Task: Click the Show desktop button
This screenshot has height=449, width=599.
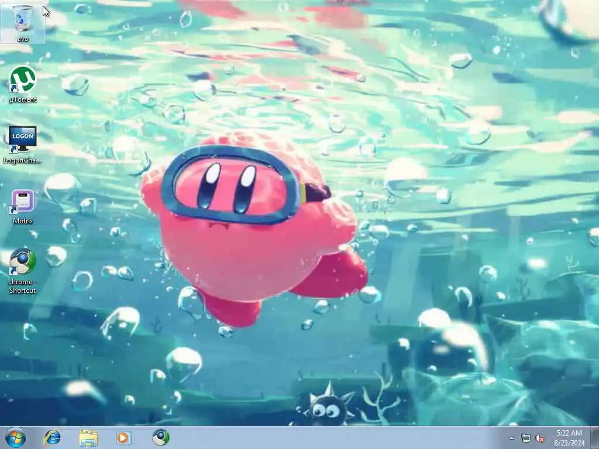Action: 595,437
